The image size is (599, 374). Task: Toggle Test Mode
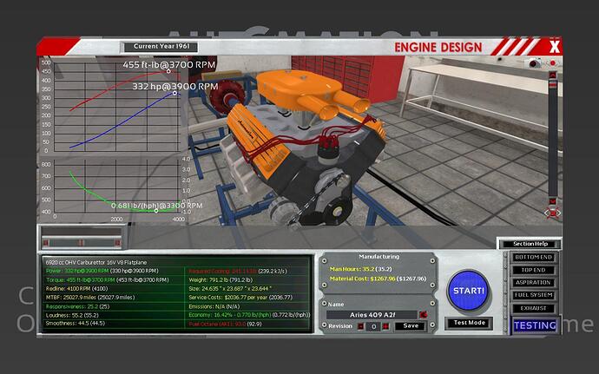click(470, 323)
